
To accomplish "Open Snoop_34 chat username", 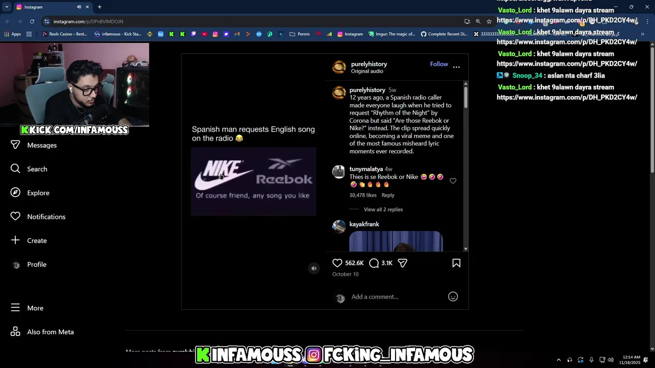I will tap(527, 76).
